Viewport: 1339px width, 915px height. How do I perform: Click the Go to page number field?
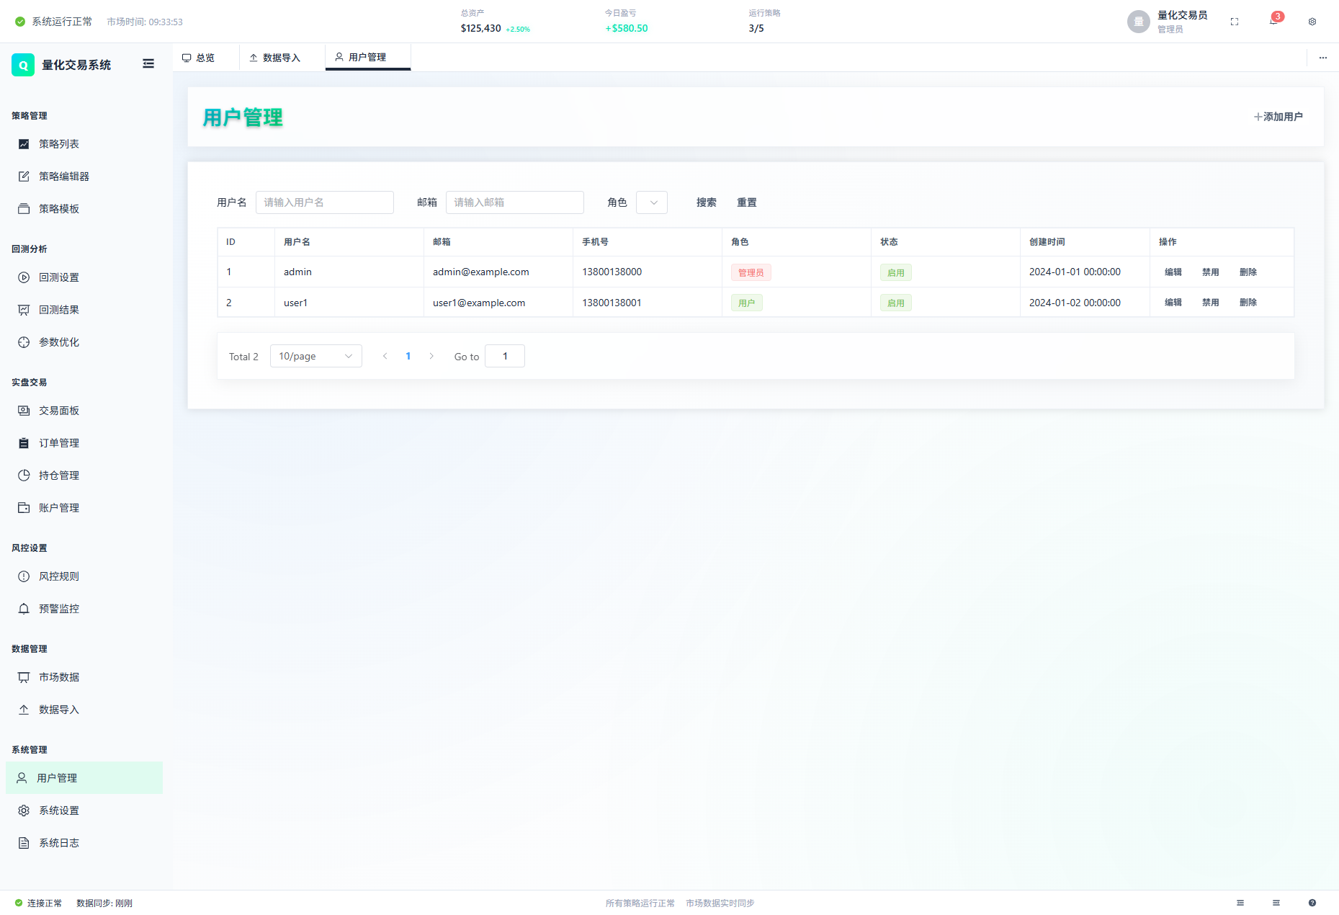[505, 356]
